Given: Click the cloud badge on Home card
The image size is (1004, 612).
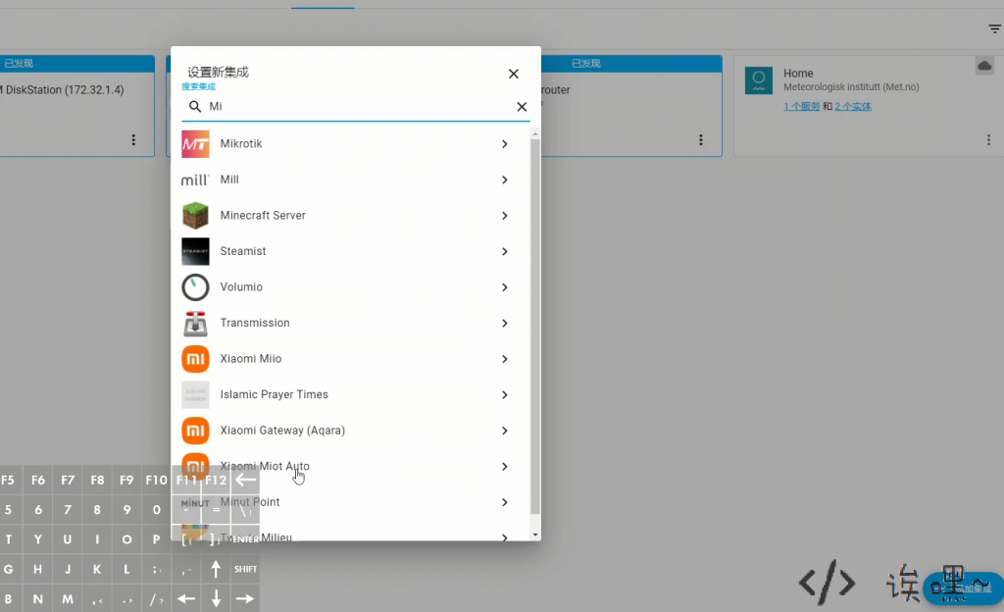Looking at the screenshot, I should coord(984,66).
